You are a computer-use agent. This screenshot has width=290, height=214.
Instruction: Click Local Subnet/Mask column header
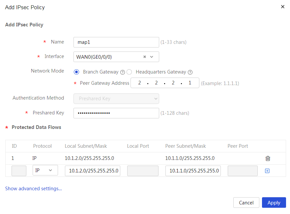tap(86, 146)
